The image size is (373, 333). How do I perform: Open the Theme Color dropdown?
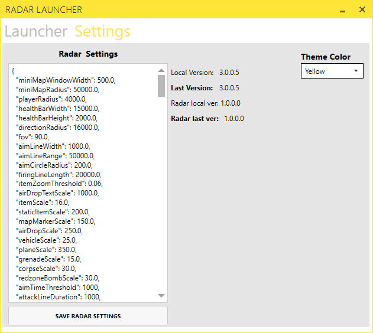[x=331, y=71]
